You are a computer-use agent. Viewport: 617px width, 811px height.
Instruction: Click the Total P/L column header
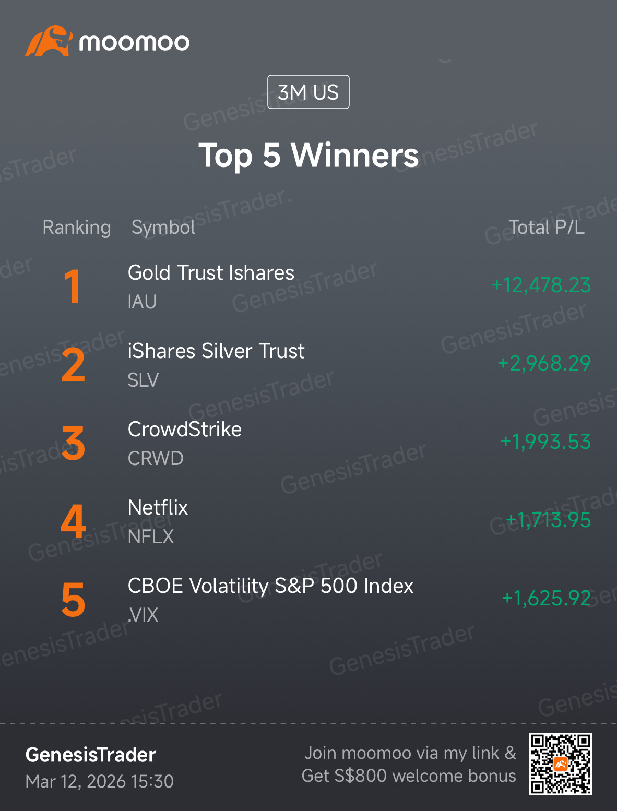[547, 228]
